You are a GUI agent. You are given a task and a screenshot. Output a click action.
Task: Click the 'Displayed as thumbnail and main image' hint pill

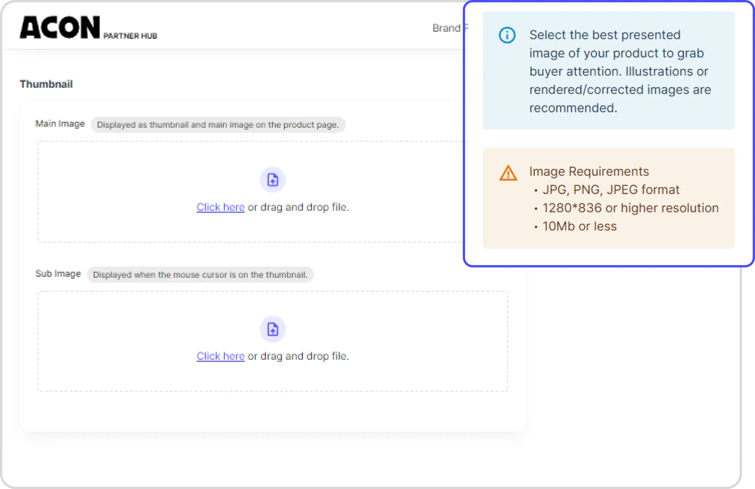coord(218,125)
